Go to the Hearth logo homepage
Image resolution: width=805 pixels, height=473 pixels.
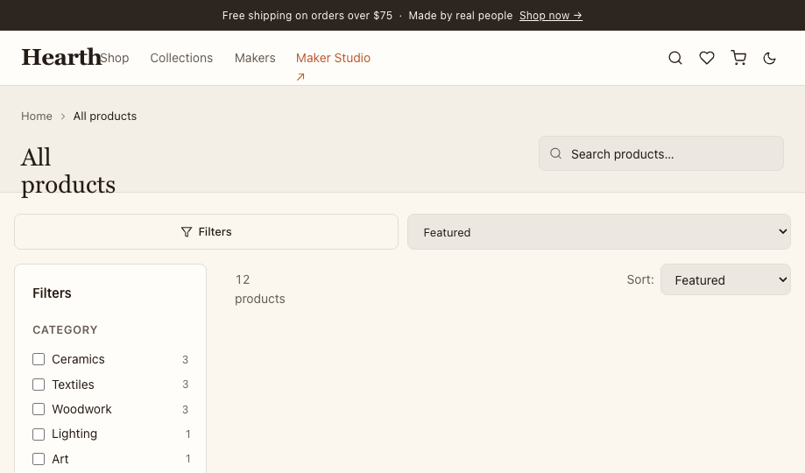[x=61, y=57]
